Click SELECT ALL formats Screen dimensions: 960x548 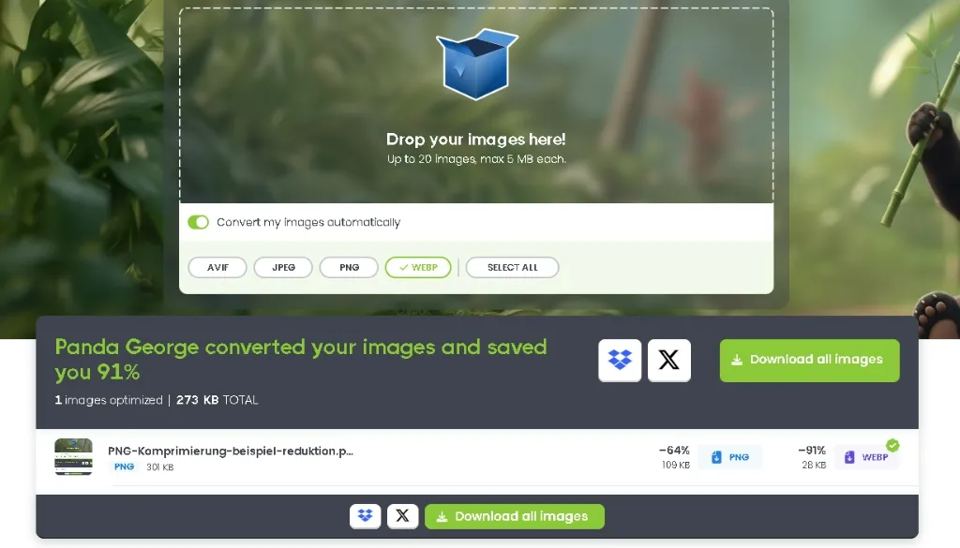512,267
